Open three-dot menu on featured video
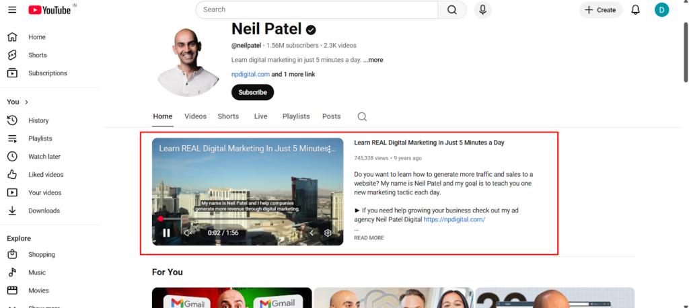This screenshot has height=308, width=689. pyautogui.click(x=330, y=149)
